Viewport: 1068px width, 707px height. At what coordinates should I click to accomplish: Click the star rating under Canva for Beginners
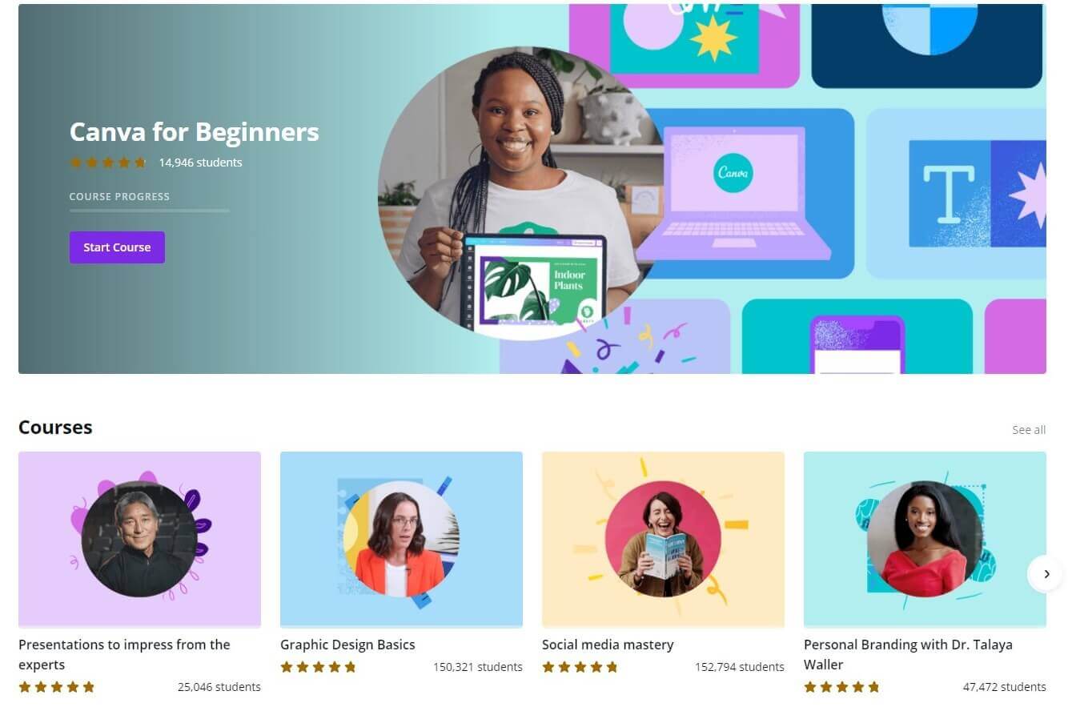coord(108,163)
